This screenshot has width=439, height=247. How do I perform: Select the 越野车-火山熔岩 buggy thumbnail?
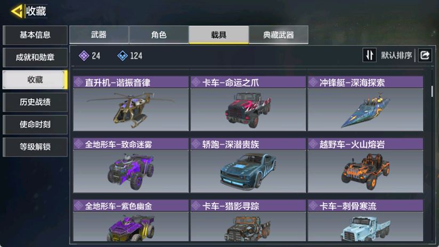pos(365,171)
